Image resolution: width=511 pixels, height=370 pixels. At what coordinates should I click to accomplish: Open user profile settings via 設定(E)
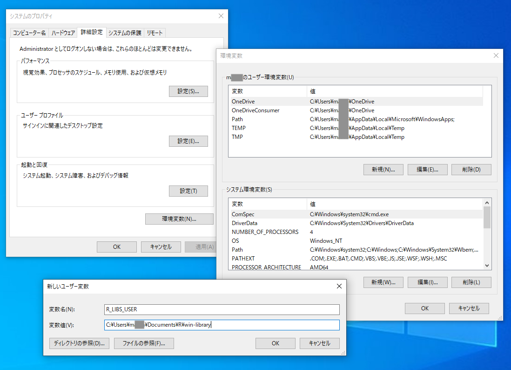[x=188, y=141]
